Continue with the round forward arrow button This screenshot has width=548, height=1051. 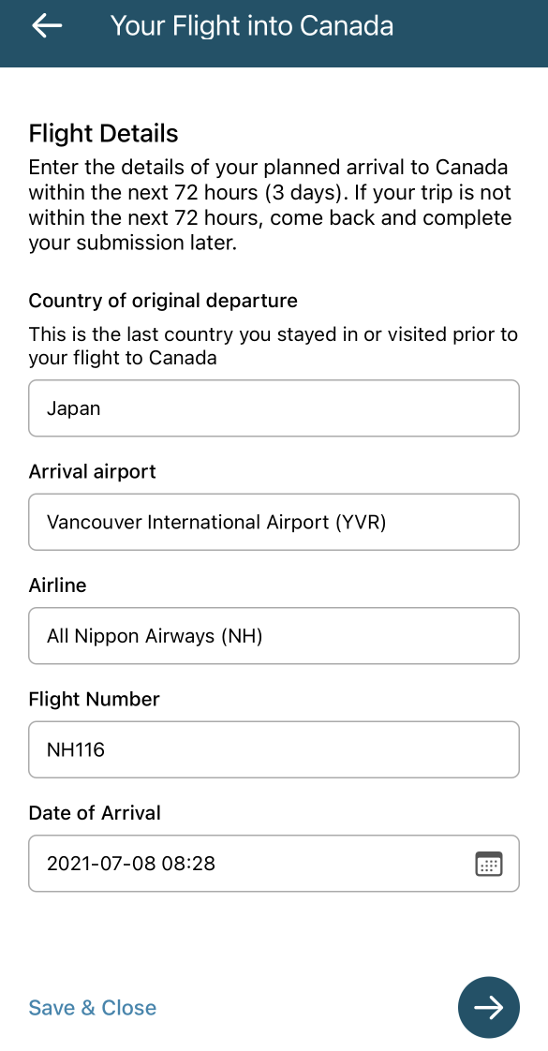click(488, 1007)
